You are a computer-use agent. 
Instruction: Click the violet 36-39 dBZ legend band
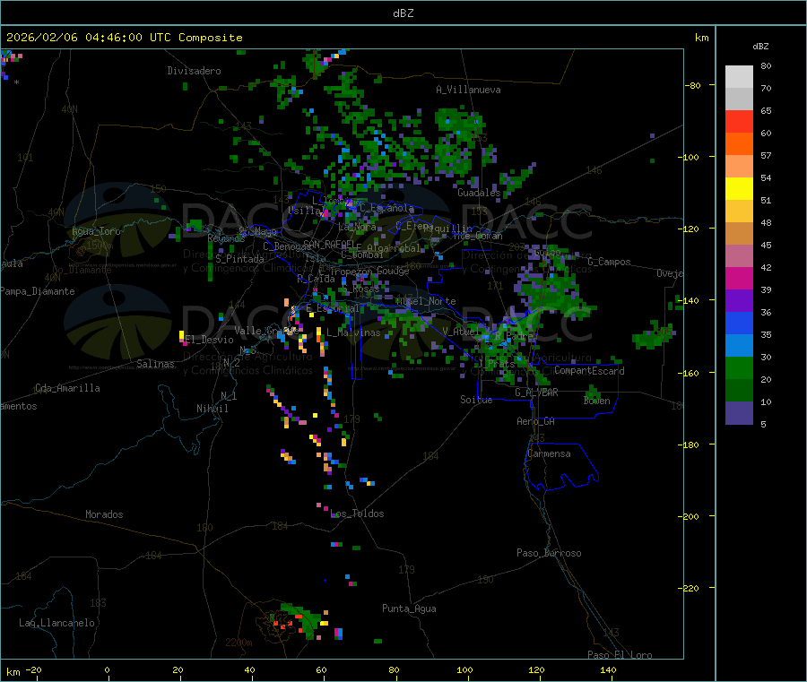click(739, 301)
